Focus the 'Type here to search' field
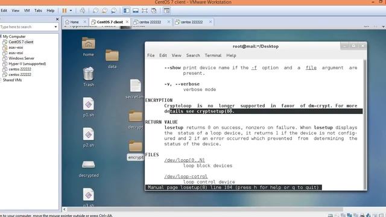 pyautogui.click(x=27, y=27)
